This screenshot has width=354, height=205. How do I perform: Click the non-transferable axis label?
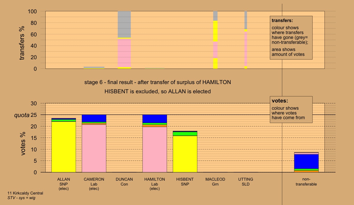(306, 182)
